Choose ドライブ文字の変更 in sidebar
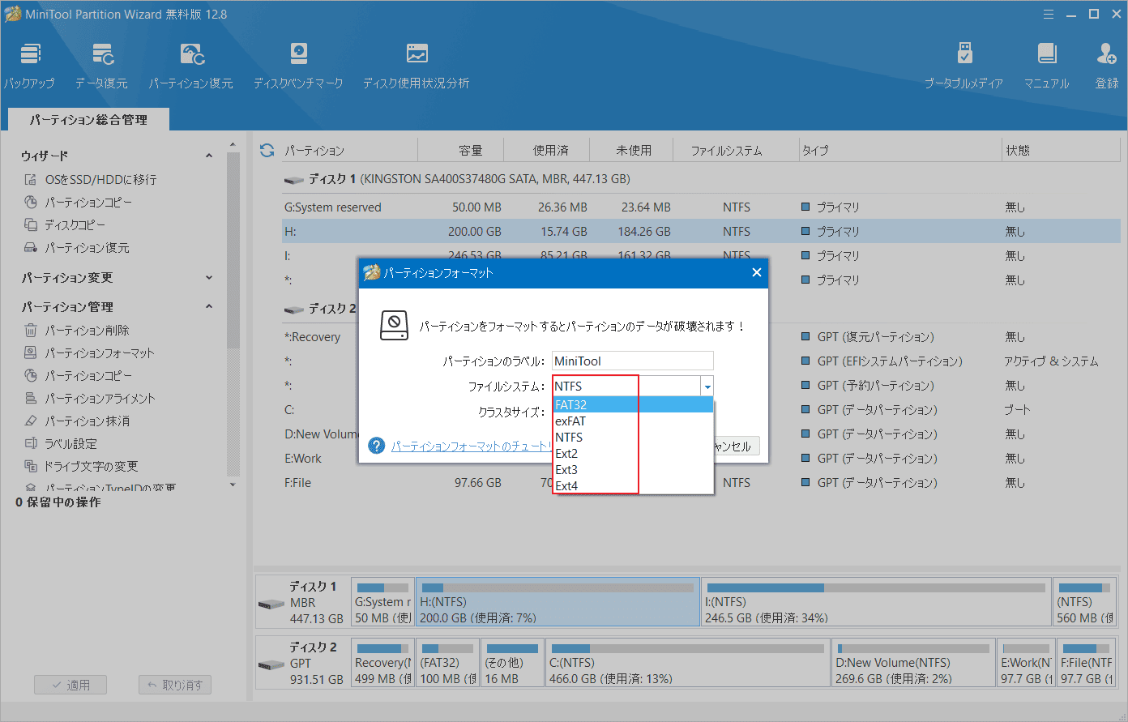This screenshot has height=722, width=1128. 81,466
